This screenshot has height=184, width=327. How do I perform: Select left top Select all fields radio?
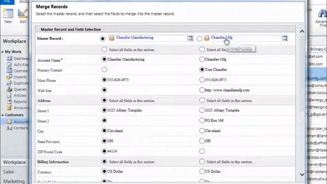point(104,50)
